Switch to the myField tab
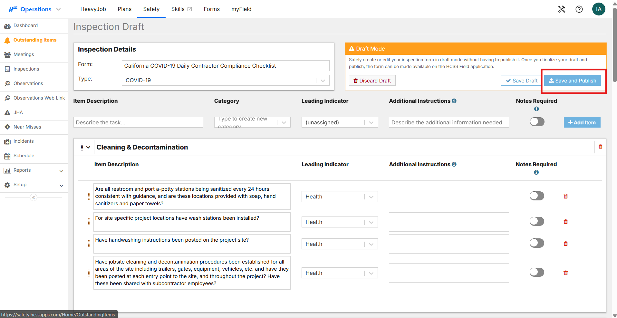 pos(241,9)
